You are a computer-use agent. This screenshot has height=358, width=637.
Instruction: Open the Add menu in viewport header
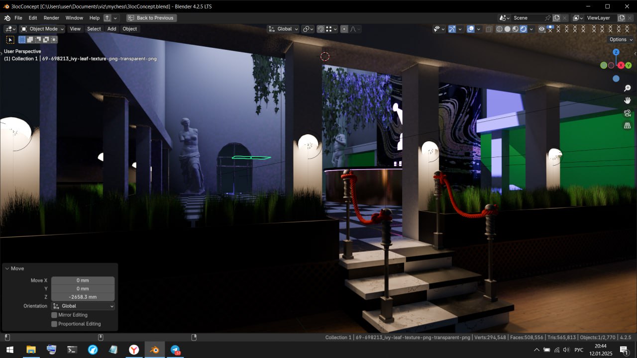point(111,29)
